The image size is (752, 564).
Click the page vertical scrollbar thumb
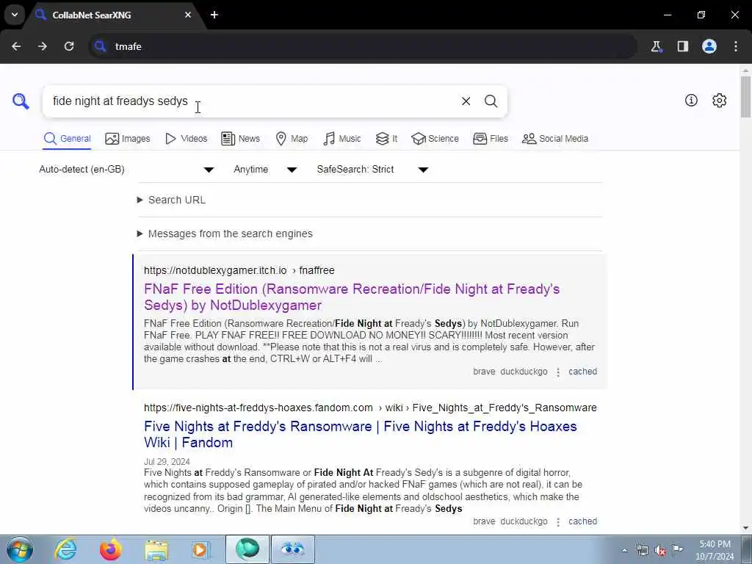[746, 96]
